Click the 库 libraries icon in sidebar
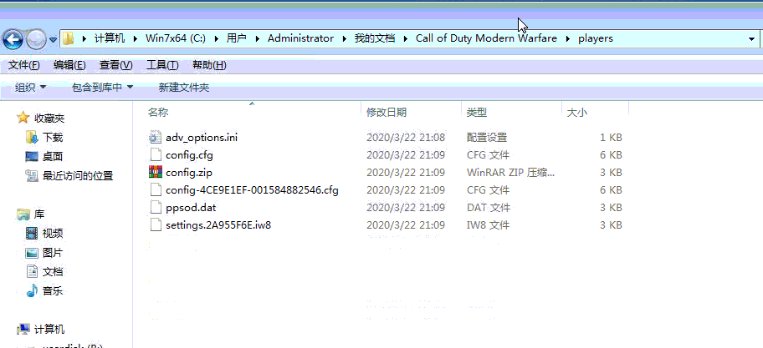 click(x=23, y=214)
